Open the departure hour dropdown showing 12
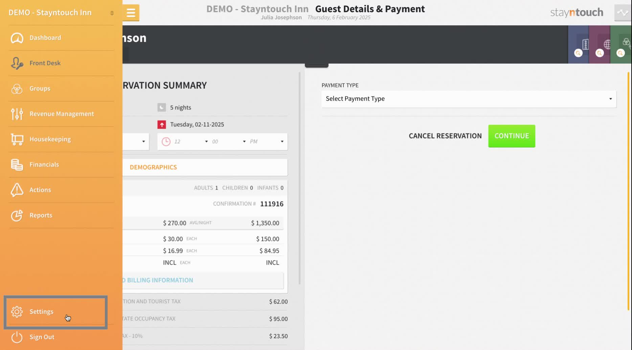 [x=191, y=141]
